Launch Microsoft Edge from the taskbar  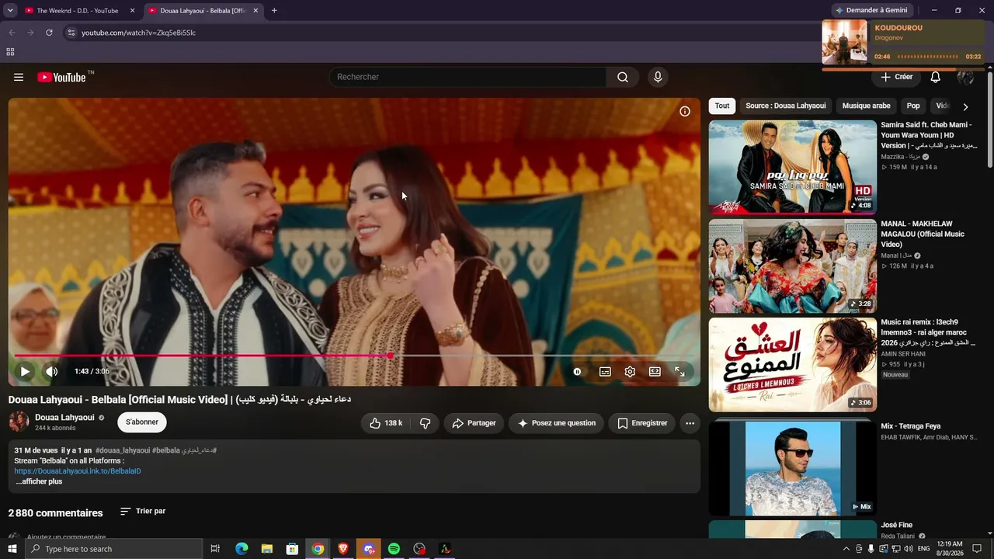point(242,549)
